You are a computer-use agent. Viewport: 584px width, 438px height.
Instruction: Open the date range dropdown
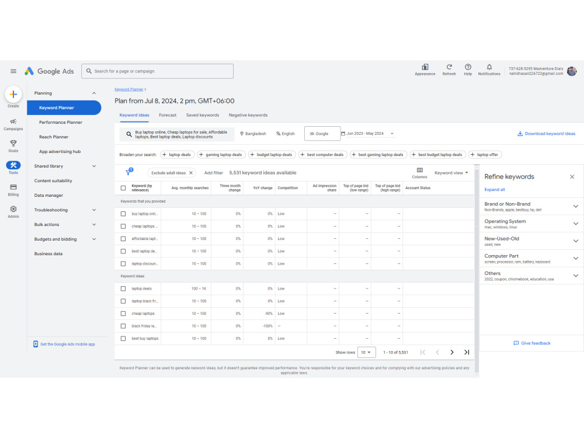pyautogui.click(x=368, y=134)
